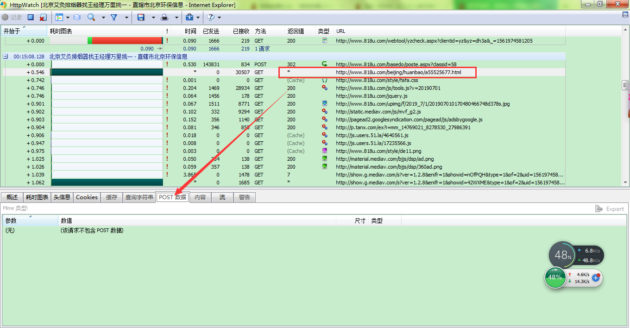The width and height of the screenshot is (630, 328).
Task: Click the stacked layers icon in toolbar
Action: 77,17
